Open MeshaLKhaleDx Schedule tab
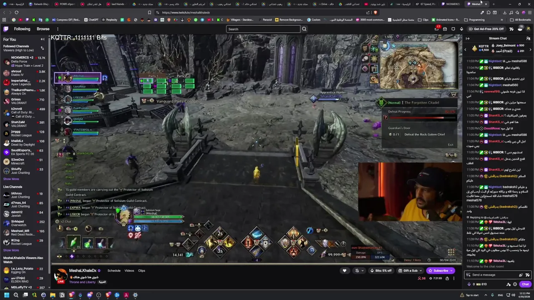The image size is (534, 300). [x=114, y=270]
